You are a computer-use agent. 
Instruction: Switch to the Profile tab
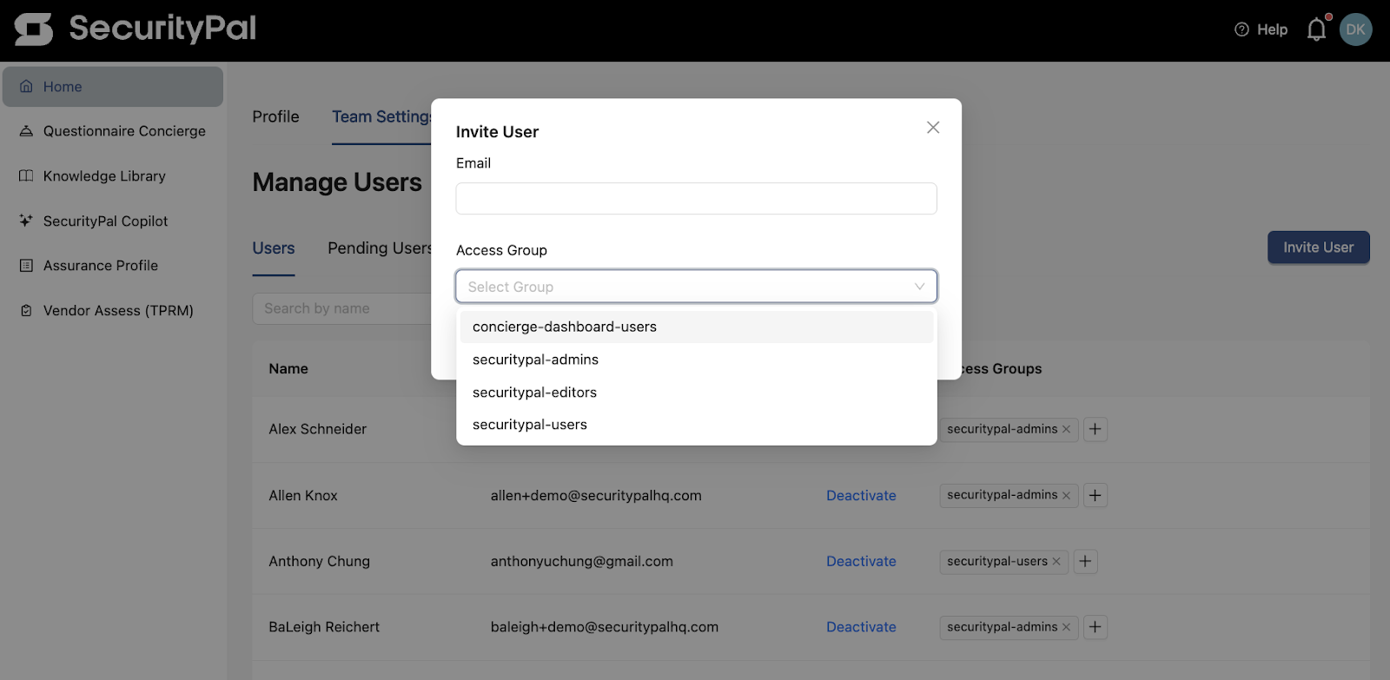pyautogui.click(x=275, y=116)
